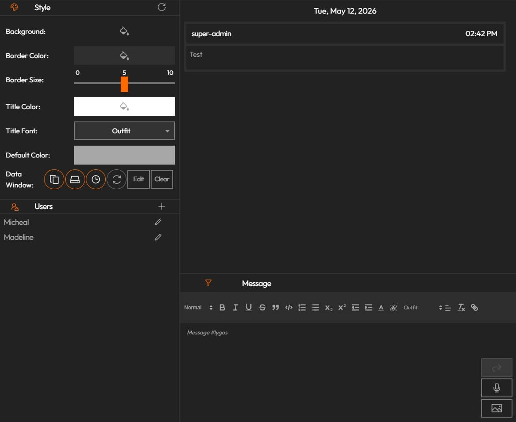Viewport: 516px width, 422px height.
Task: Click the super-admin message header
Action: coord(345,33)
